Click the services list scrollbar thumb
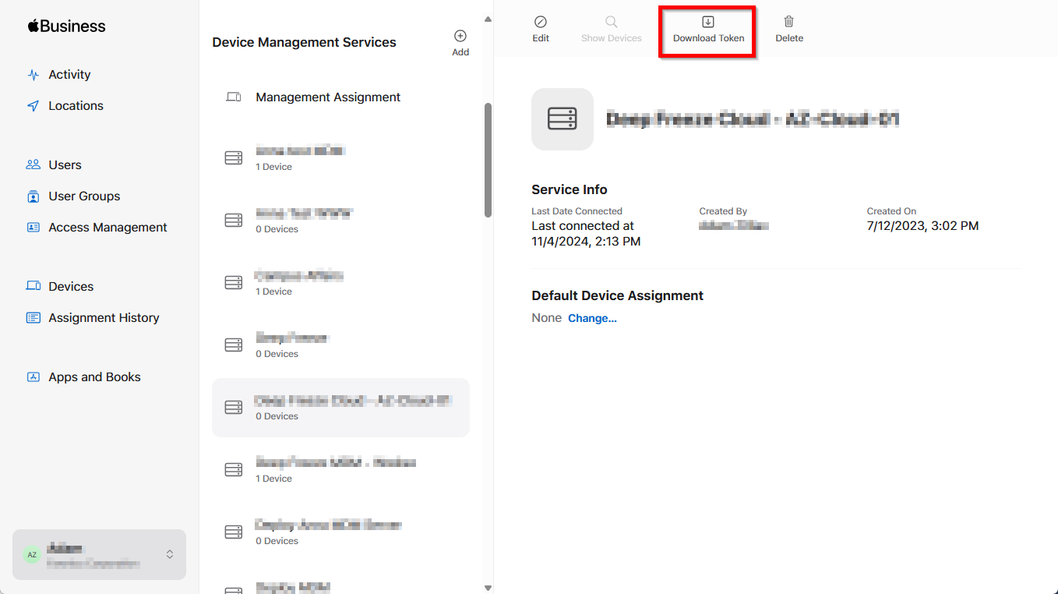The height and width of the screenshot is (594, 1058). point(488,160)
